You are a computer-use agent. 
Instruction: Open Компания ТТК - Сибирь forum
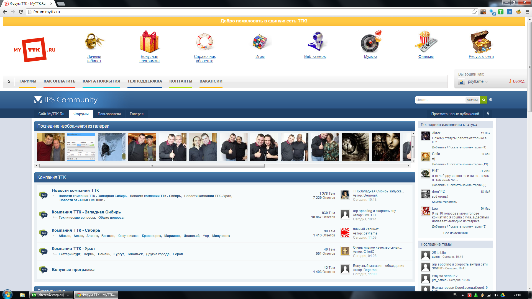click(x=76, y=230)
